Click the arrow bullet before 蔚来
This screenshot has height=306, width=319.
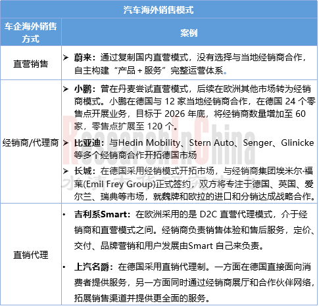[66, 58]
